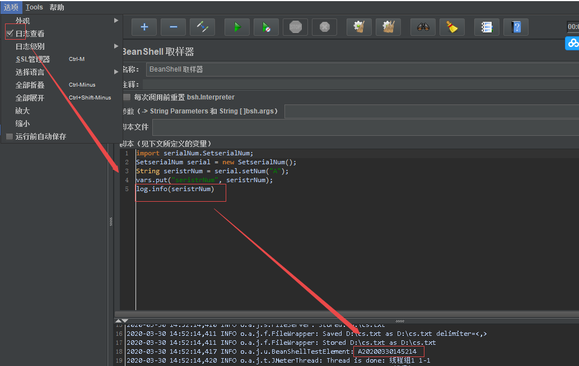The height and width of the screenshot is (366, 579).
Task: Open Search with binoculars icon
Action: 423,27
